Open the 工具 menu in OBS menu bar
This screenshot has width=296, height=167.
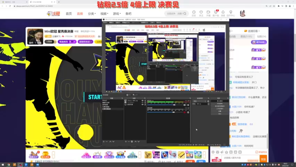152,23
